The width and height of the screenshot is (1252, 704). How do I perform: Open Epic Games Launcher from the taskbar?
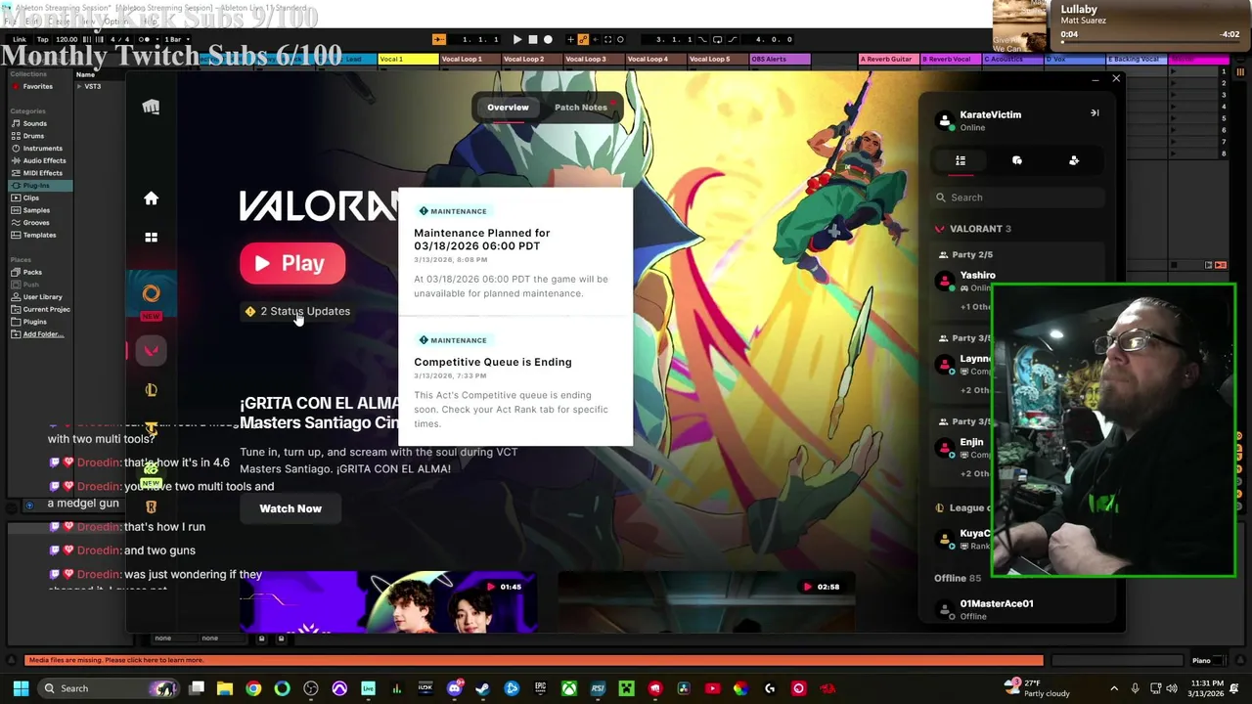[x=540, y=688]
